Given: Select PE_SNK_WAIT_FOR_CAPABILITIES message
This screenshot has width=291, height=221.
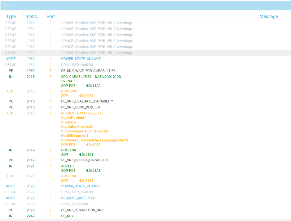Looking at the screenshot, I should [x=88, y=71].
